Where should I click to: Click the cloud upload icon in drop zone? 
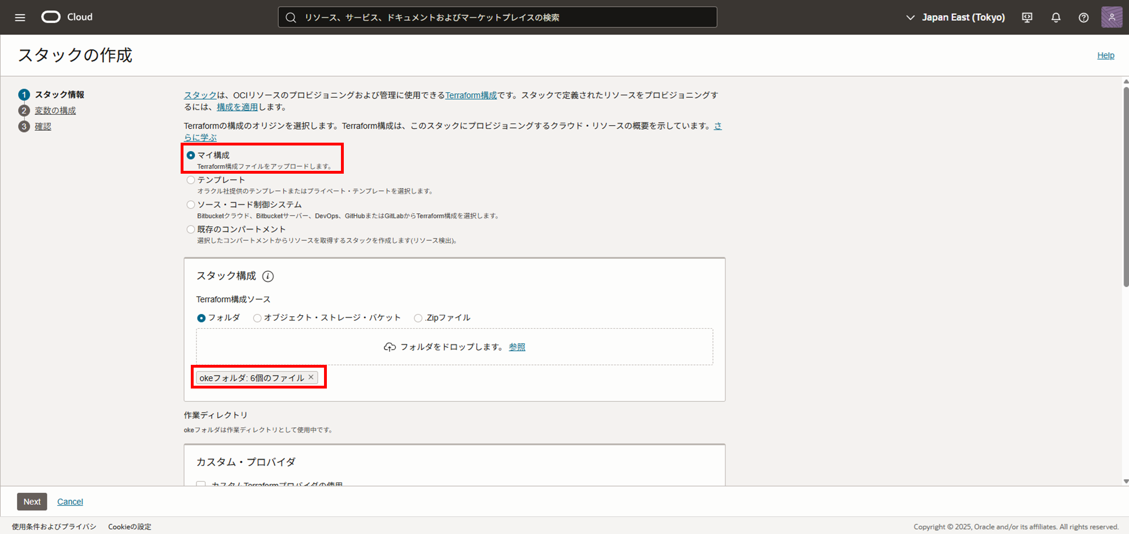point(390,347)
